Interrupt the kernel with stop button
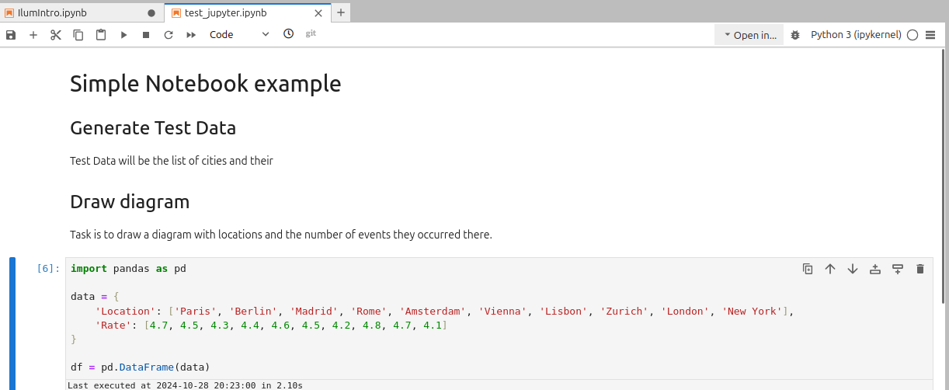 146,35
